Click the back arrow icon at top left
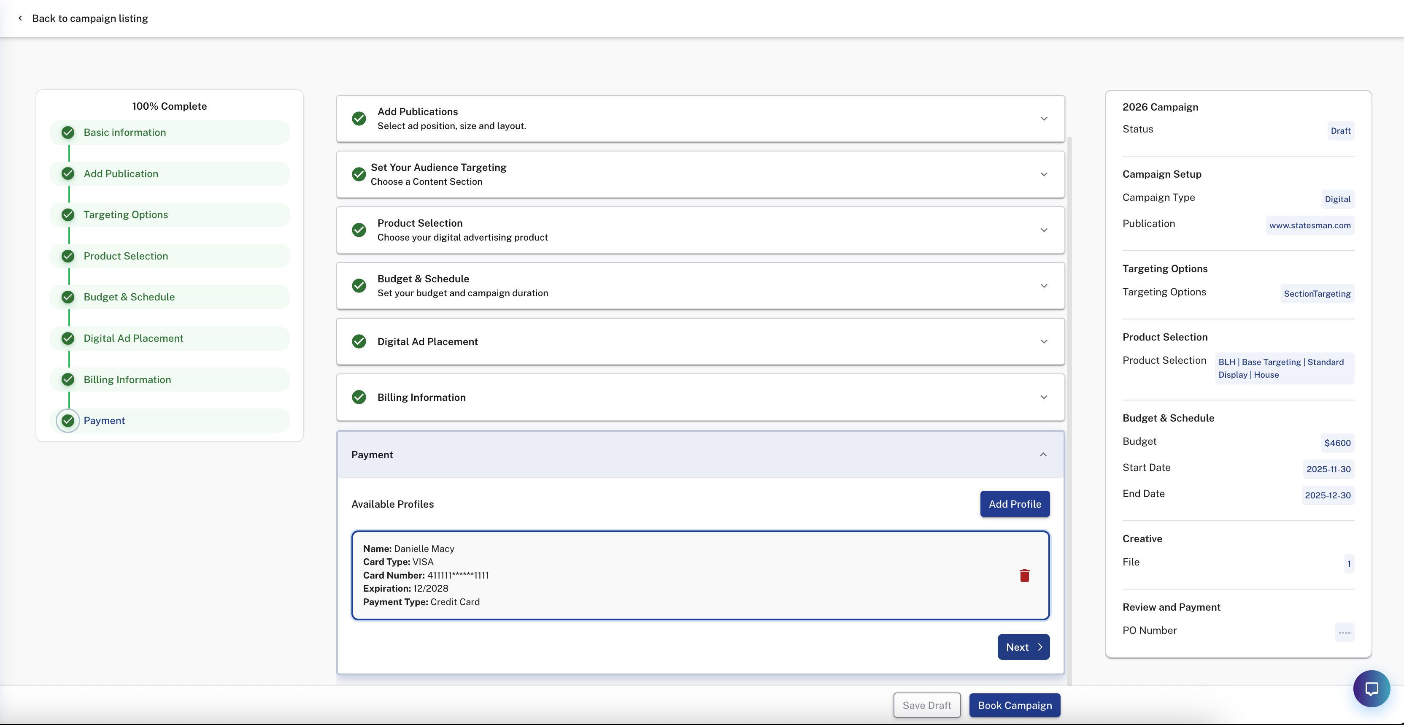 pyautogui.click(x=20, y=18)
